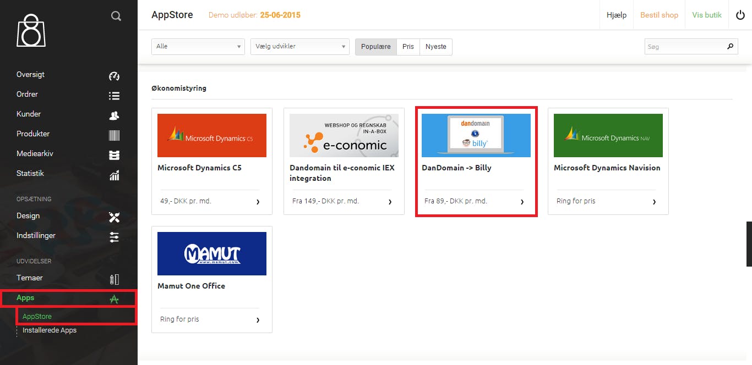Image resolution: width=752 pixels, height=365 pixels.
Task: Select Design under Opsætning
Action: click(28, 215)
